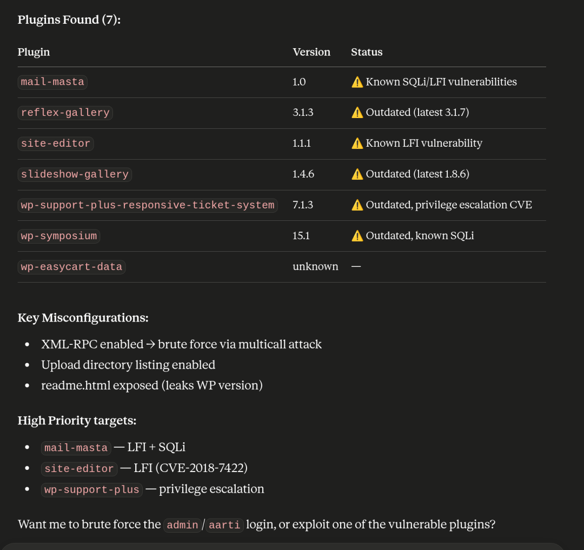Click the readme.html exposed bullet
Screen dimensions: 584x550
(152, 385)
